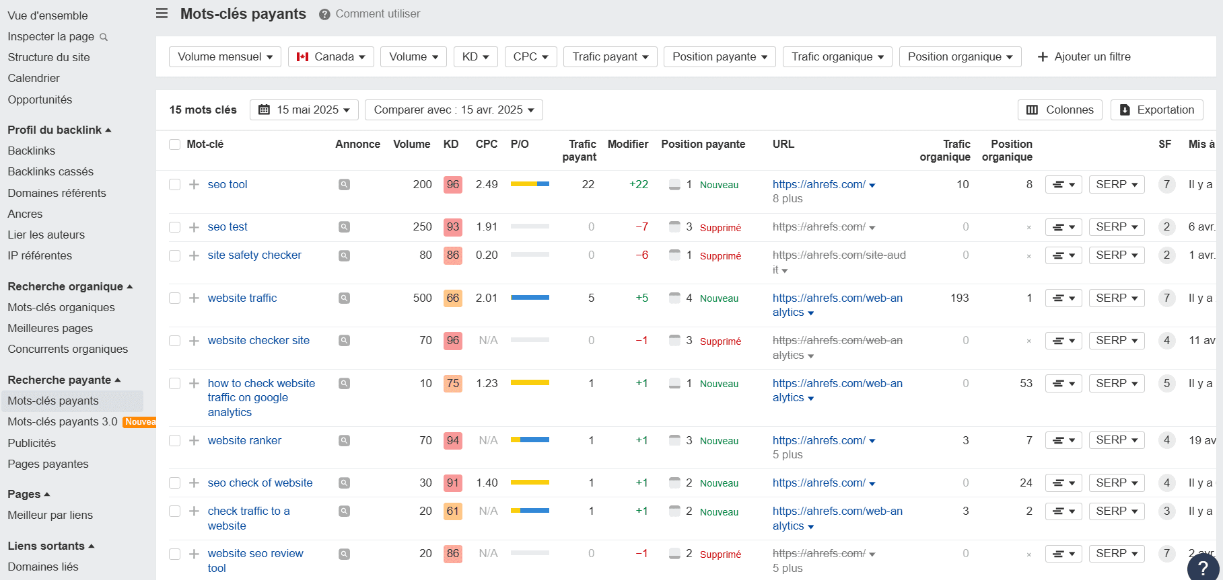
Task: Open 'Domaines référents' in sidebar
Action: tap(57, 193)
